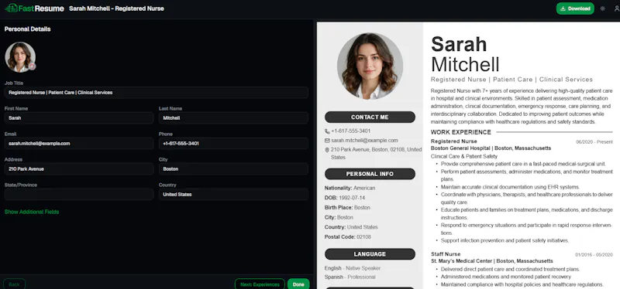Click the phone icon in Contact Me
This screenshot has width=620, height=289.
coord(327,131)
